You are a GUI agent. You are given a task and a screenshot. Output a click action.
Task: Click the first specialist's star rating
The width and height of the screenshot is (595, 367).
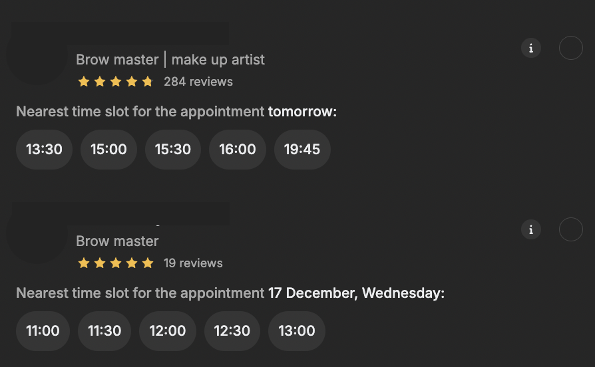116,82
